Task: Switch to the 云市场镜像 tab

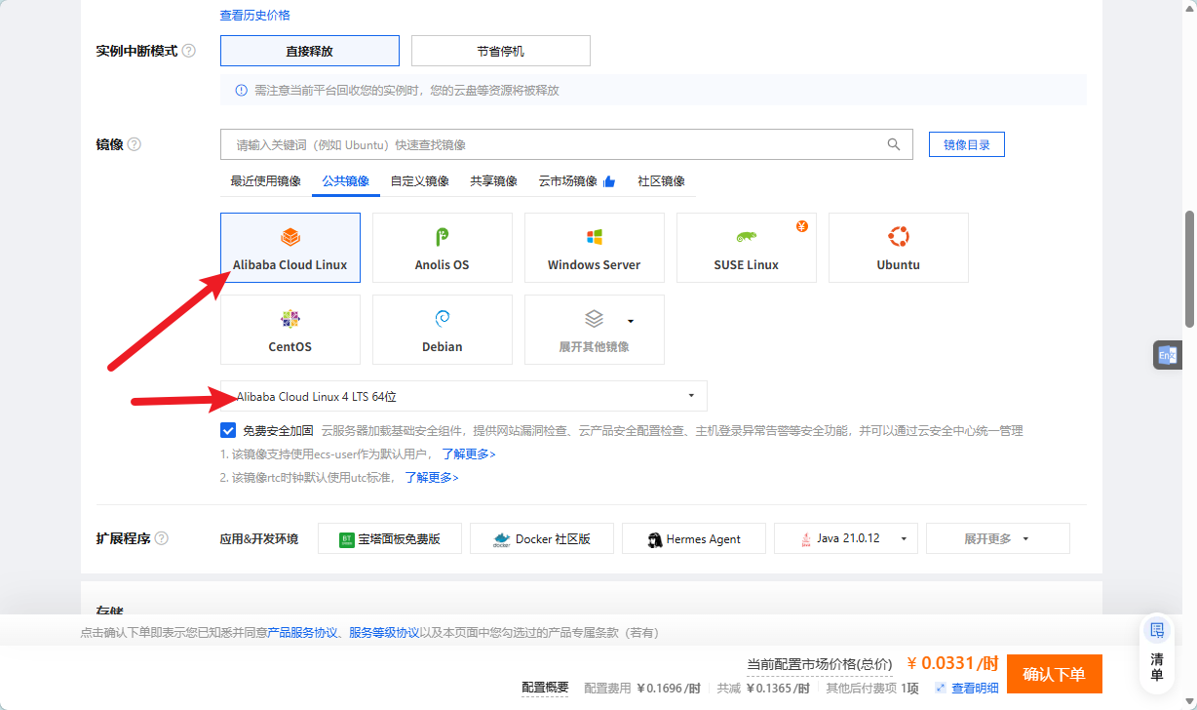Action: click(x=568, y=181)
